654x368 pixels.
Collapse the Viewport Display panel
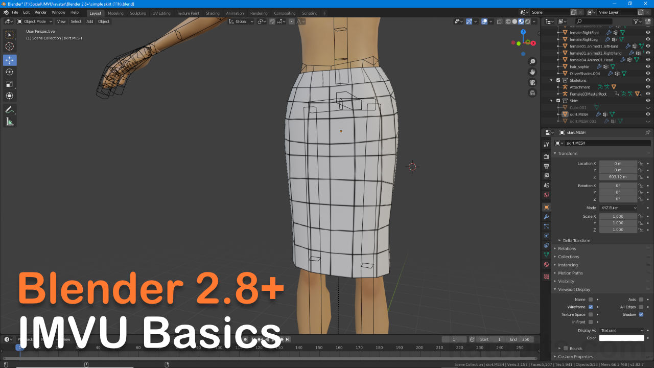click(x=574, y=289)
